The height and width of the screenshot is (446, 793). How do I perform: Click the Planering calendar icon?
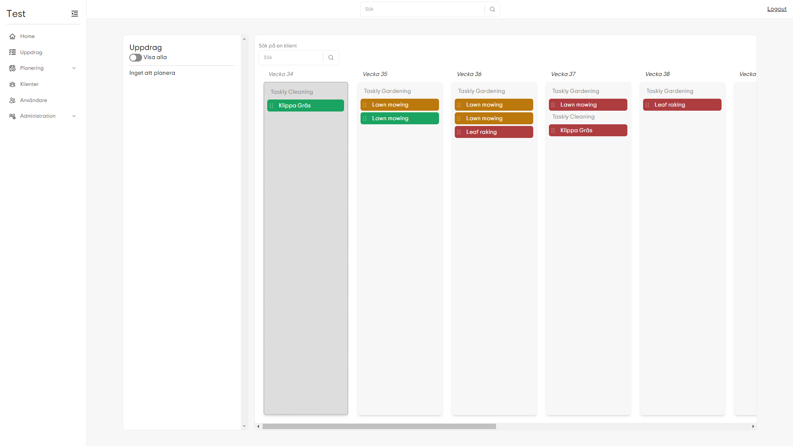point(12,68)
